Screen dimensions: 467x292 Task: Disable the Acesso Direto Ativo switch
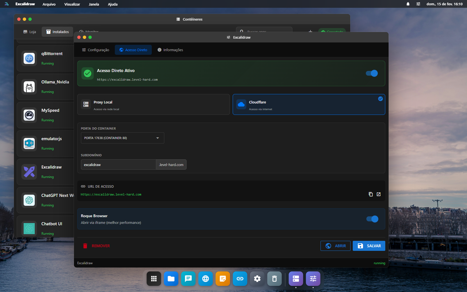click(372, 73)
